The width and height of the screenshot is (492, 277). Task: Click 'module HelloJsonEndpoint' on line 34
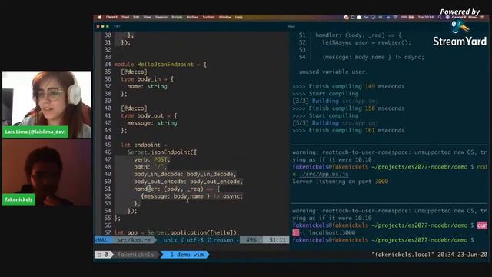pyautogui.click(x=154, y=65)
